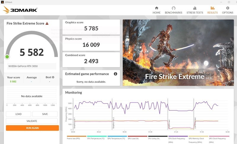Click the green dot on score gauge
The width and height of the screenshot is (237, 144).
pos(7,56)
